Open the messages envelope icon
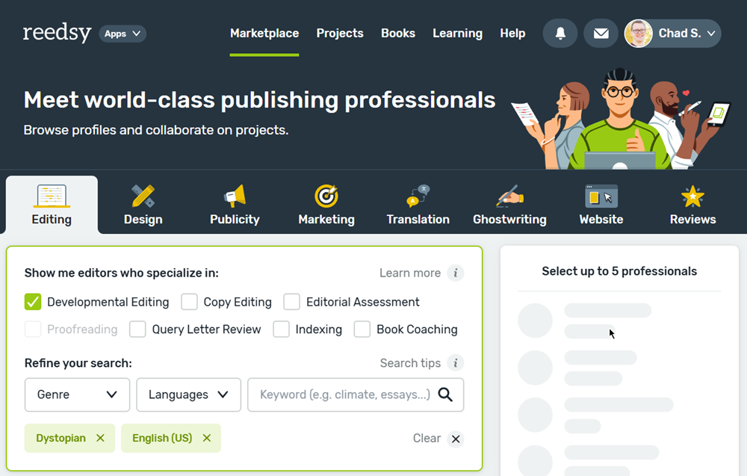 (601, 34)
